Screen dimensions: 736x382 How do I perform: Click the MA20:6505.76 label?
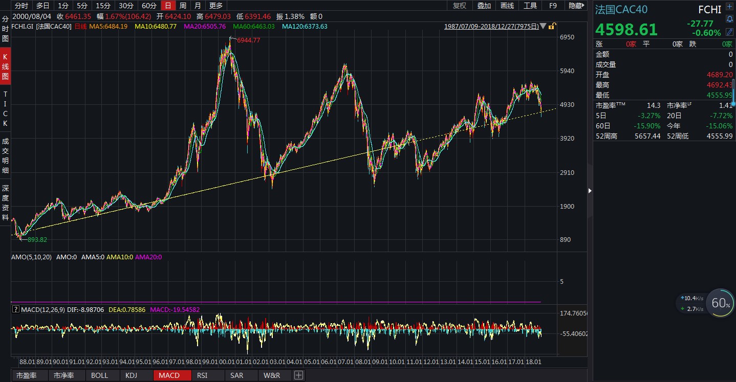[x=205, y=26]
